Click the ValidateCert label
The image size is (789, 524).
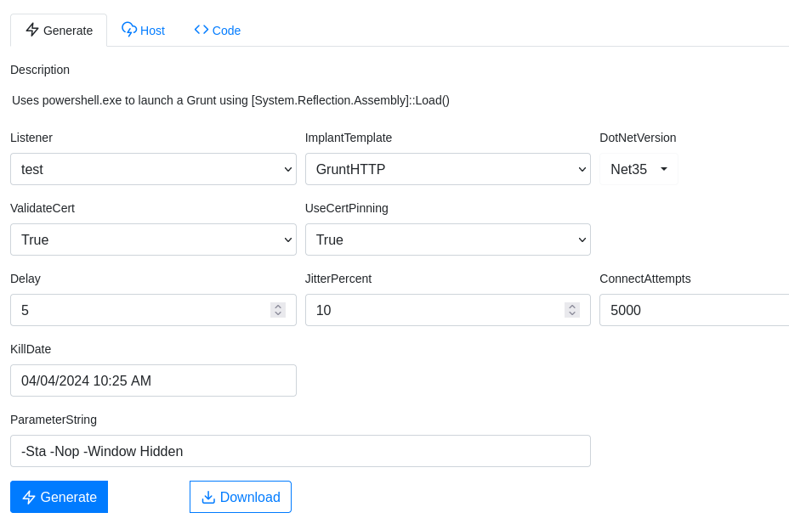[x=43, y=208]
